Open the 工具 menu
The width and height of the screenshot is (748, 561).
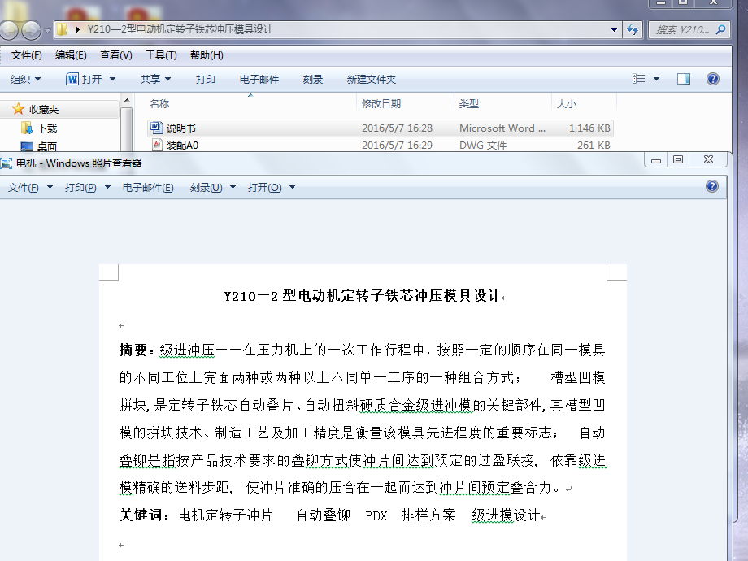pyautogui.click(x=160, y=54)
